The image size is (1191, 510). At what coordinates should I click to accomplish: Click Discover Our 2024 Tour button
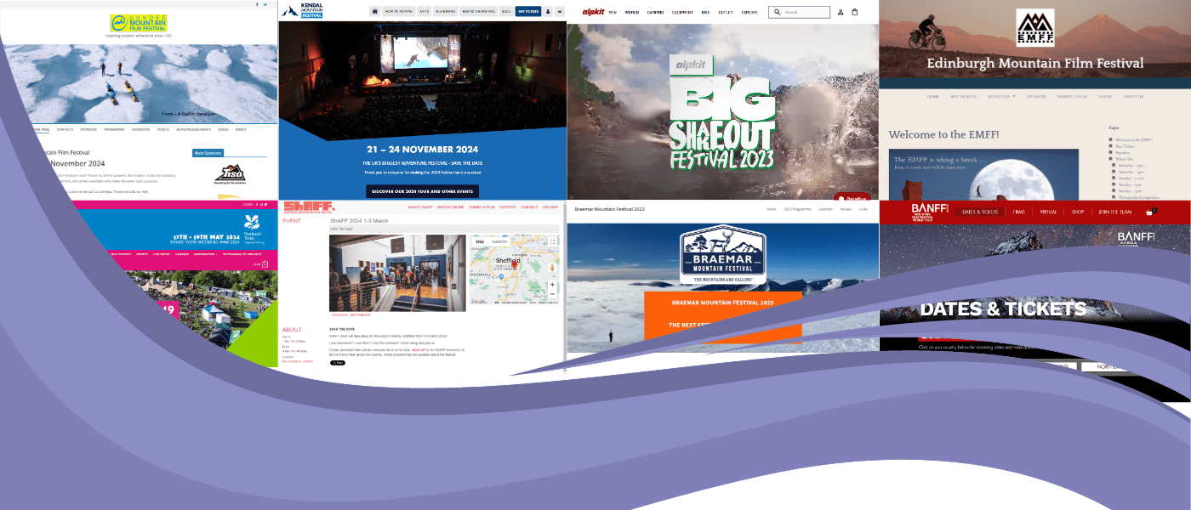click(422, 191)
